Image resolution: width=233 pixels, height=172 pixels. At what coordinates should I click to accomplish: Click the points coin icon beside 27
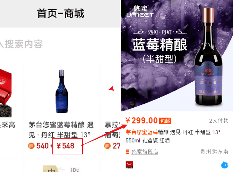point(108,146)
